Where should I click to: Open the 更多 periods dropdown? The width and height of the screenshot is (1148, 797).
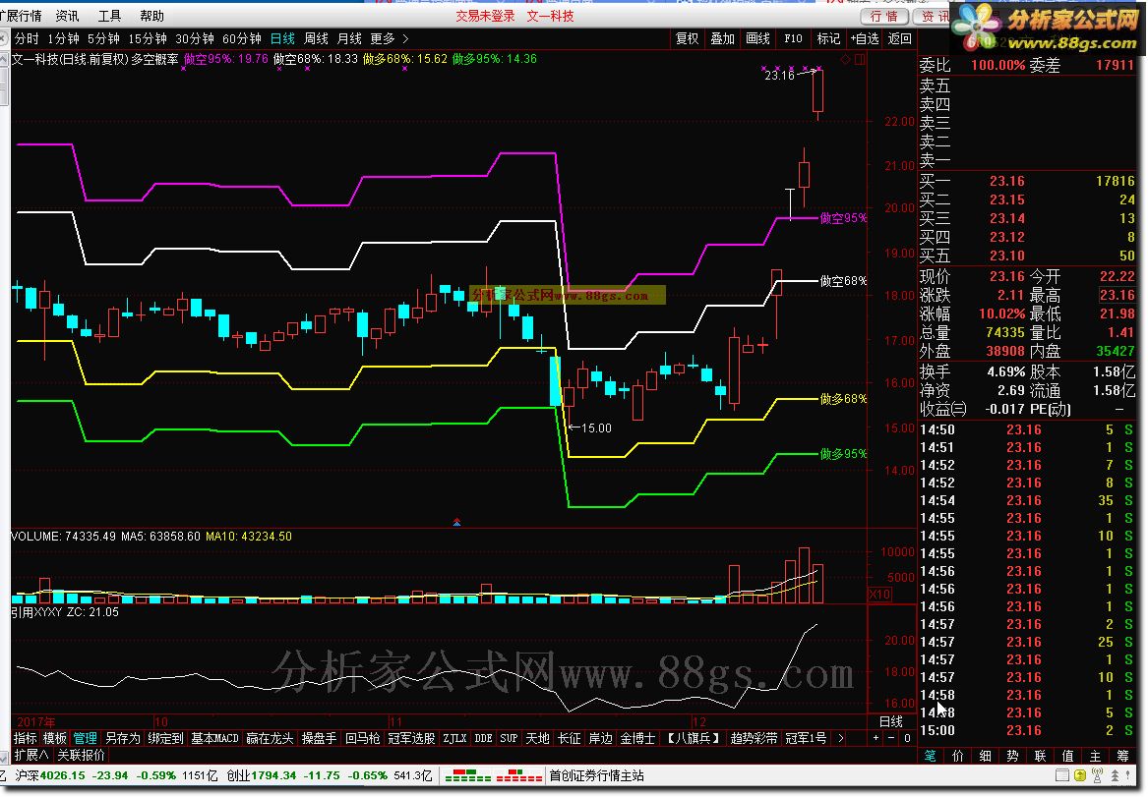click(x=389, y=38)
